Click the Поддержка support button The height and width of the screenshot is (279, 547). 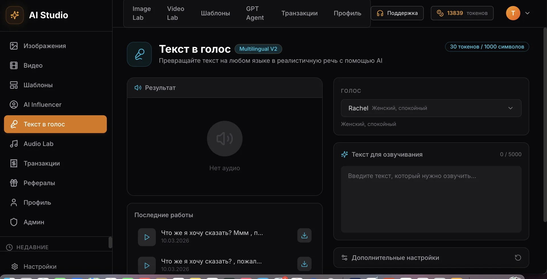pyautogui.click(x=397, y=13)
